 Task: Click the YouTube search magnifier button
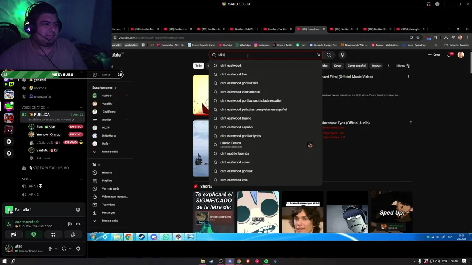[x=329, y=55]
